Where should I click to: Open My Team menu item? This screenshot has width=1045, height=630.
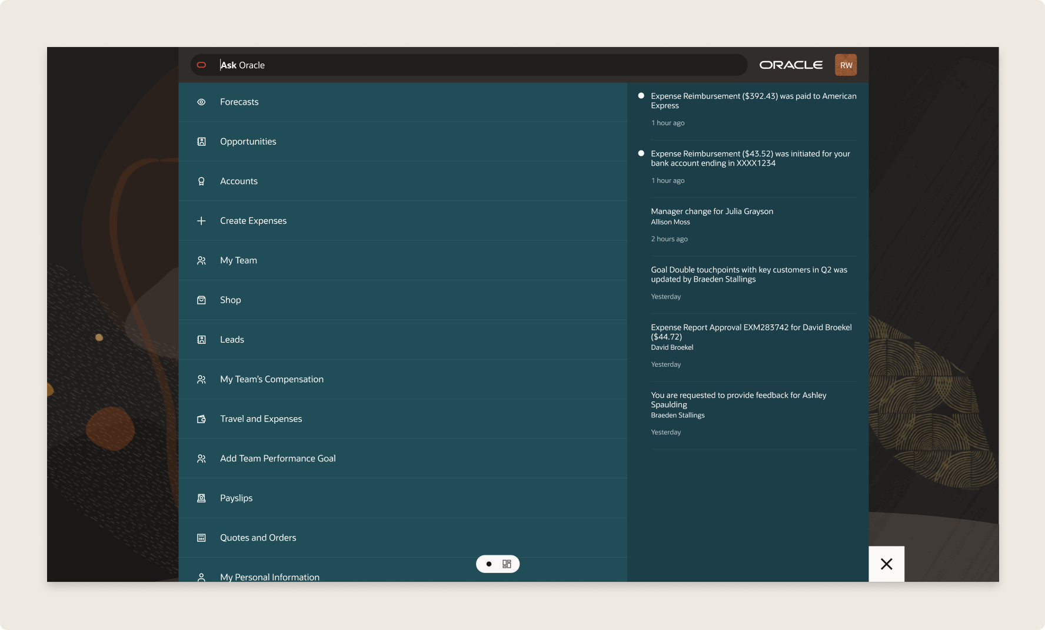click(x=238, y=260)
